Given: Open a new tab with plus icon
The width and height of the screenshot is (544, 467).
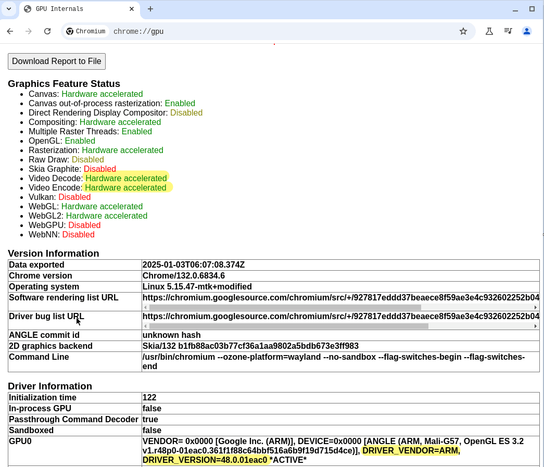Looking at the screenshot, I should [x=150, y=9].
